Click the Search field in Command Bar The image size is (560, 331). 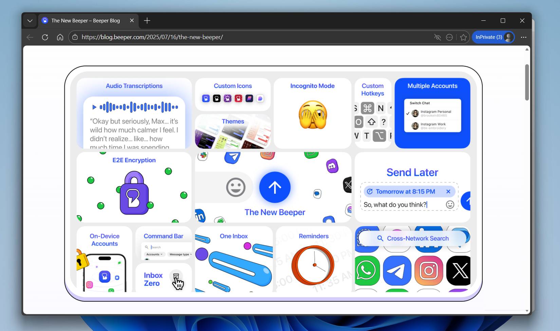pos(160,247)
